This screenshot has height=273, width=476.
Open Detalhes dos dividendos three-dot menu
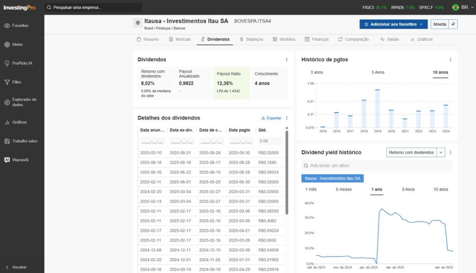(x=286, y=118)
